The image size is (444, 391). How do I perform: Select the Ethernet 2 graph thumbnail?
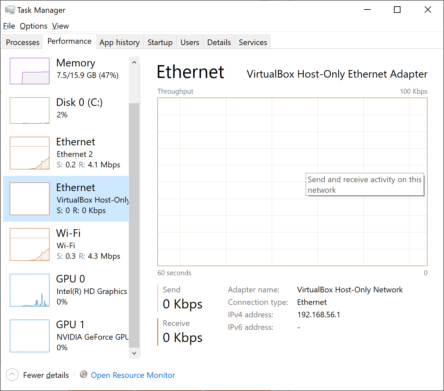point(30,153)
